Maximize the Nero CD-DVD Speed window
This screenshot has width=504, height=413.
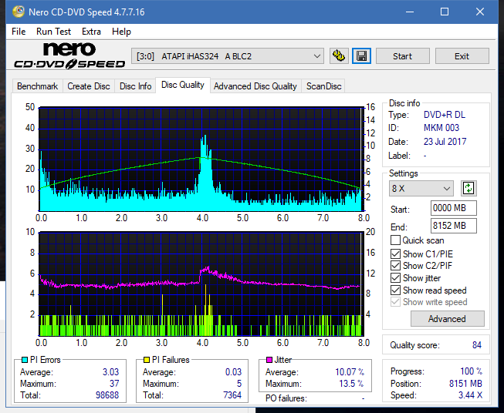pos(445,12)
